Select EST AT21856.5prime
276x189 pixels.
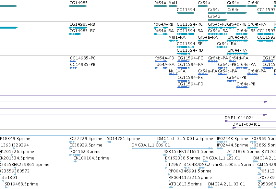(244, 152)
